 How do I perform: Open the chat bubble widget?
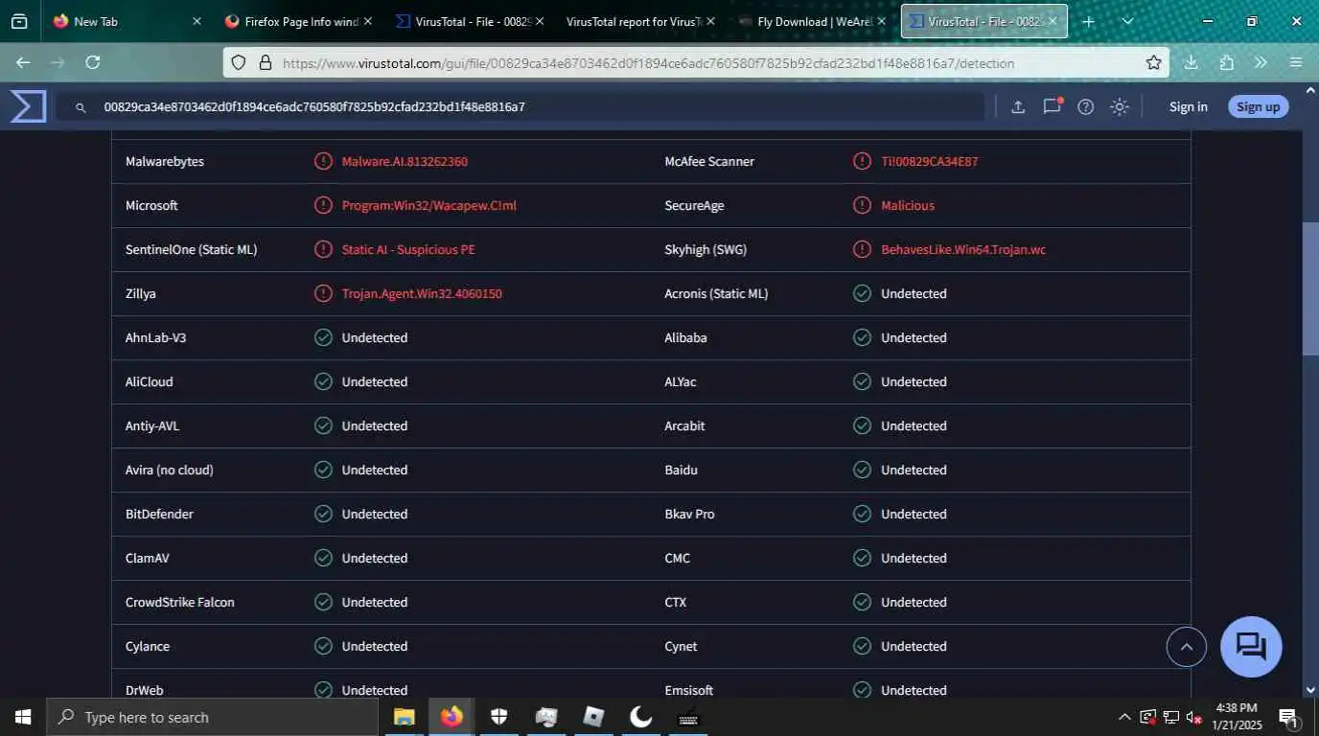point(1251,647)
